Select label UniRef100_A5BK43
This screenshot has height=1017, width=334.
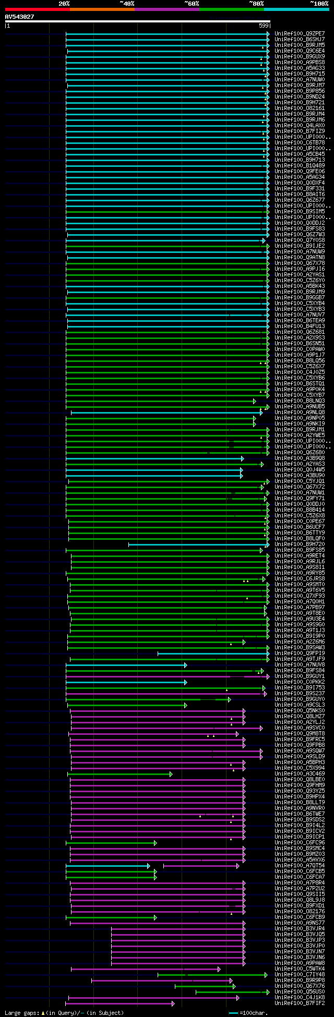(299, 286)
